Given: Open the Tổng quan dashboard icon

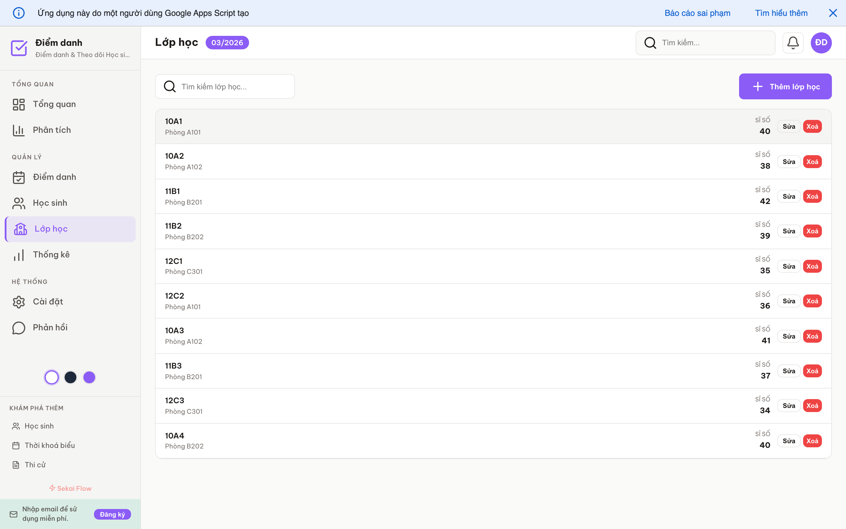Looking at the screenshot, I should (x=19, y=104).
